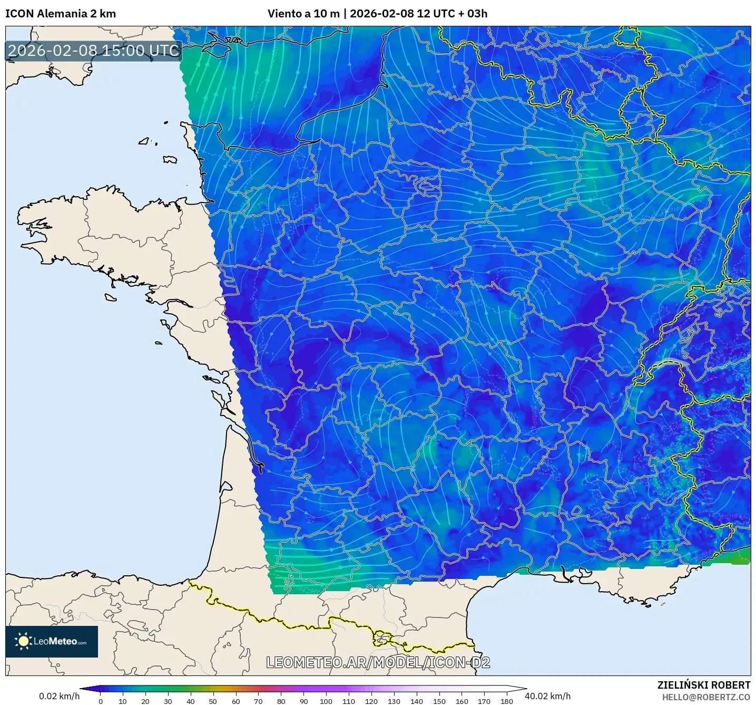
Task: Open the LEOMETEO.AR/MODEL/ICON-D2 link
Action: 378,663
